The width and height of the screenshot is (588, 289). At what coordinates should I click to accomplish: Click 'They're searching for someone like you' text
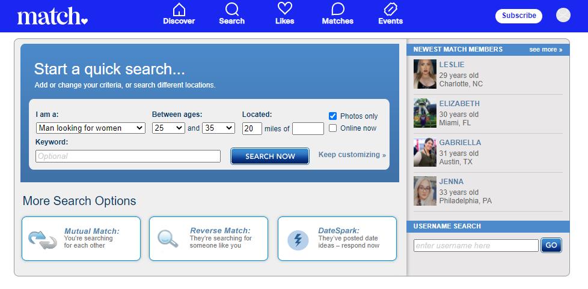221,242
